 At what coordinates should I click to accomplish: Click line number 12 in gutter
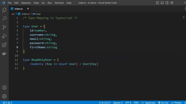pos(16,64)
